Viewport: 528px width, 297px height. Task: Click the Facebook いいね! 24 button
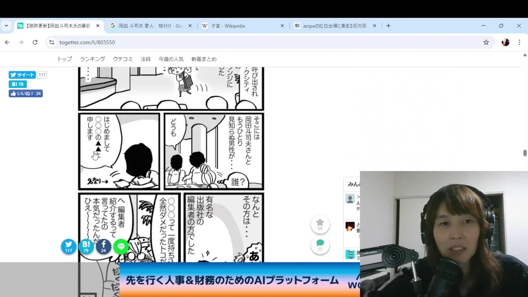(x=26, y=94)
